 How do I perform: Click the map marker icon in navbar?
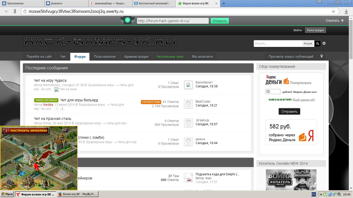321,56
